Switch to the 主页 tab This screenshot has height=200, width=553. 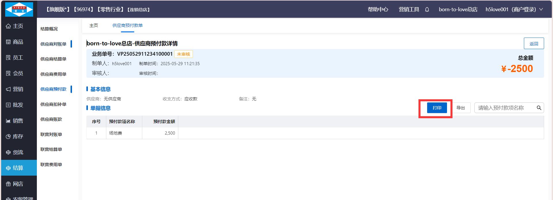click(x=94, y=26)
